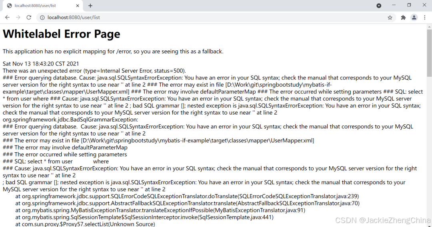
Task: Click the forward navigation arrow
Action: [x=18, y=17]
